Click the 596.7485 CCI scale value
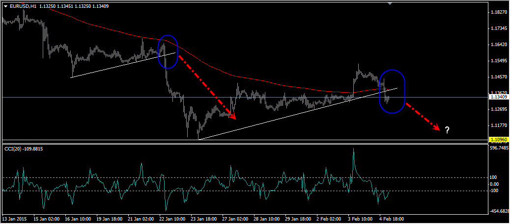 (500, 147)
